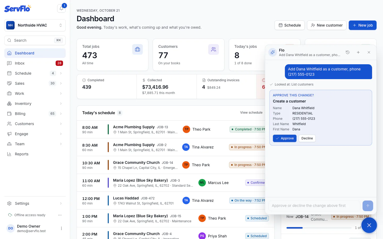Click the sidebar Search field
This screenshot has height=239, width=383.
(x=35, y=40)
